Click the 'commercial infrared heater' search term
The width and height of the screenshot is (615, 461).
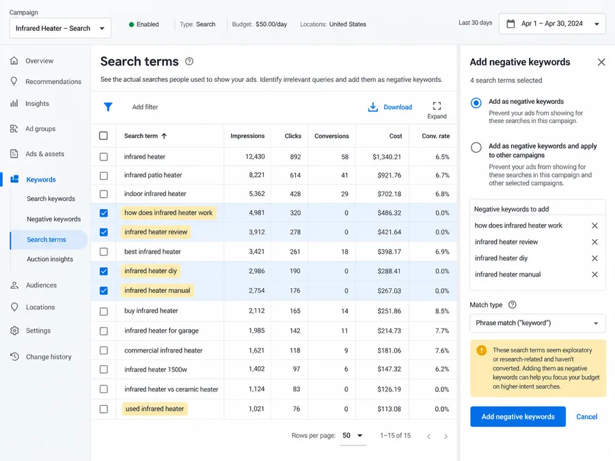(x=163, y=350)
